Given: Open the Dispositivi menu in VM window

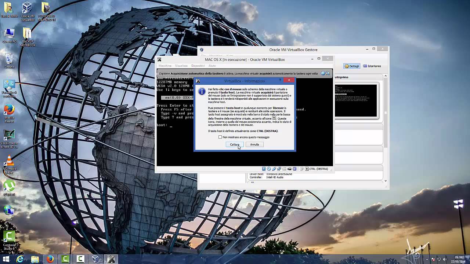Looking at the screenshot, I should (198, 66).
